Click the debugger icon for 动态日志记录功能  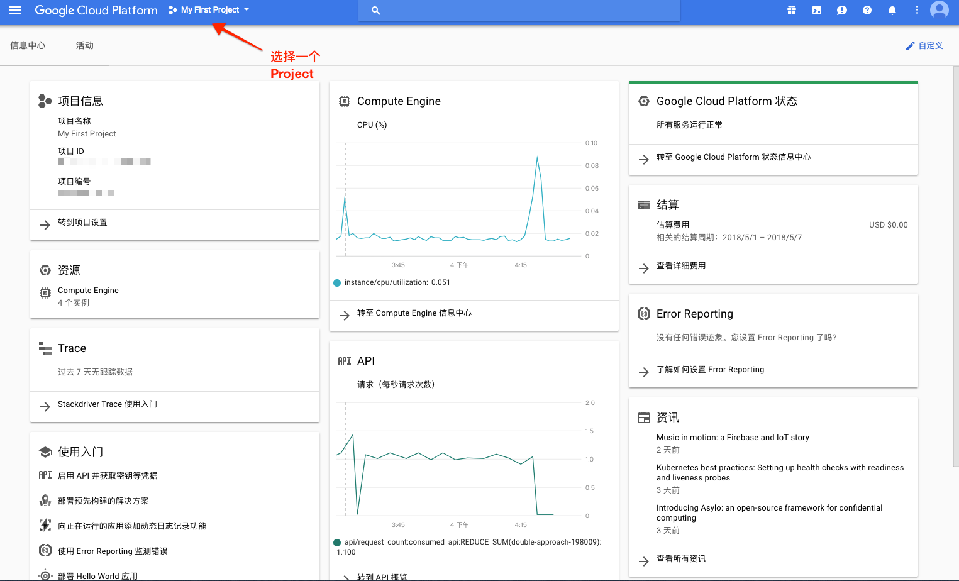45,525
